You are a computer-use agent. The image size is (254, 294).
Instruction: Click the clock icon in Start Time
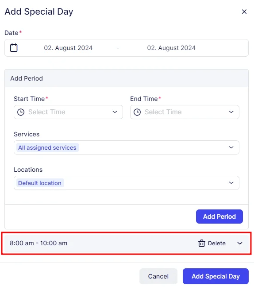(21, 112)
